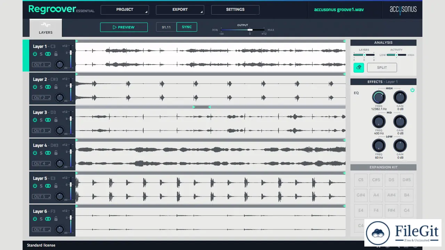The height and width of the screenshot is (250, 445).
Task: Click the A4 expansion kit pad
Action: click(x=376, y=195)
